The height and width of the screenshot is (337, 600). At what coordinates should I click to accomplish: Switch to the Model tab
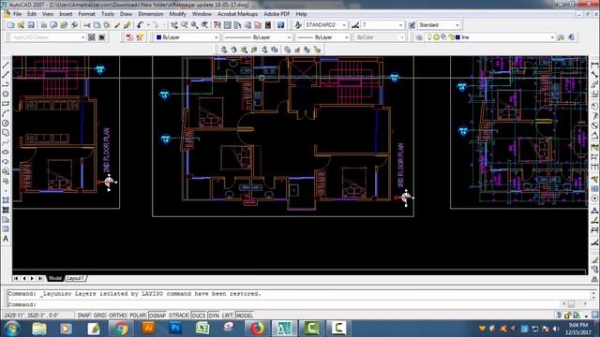pos(55,278)
